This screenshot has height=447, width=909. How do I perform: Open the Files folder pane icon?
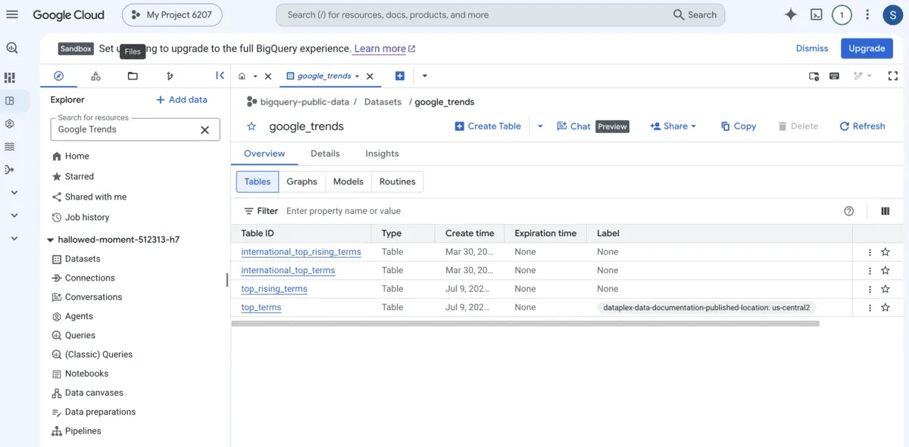[133, 76]
